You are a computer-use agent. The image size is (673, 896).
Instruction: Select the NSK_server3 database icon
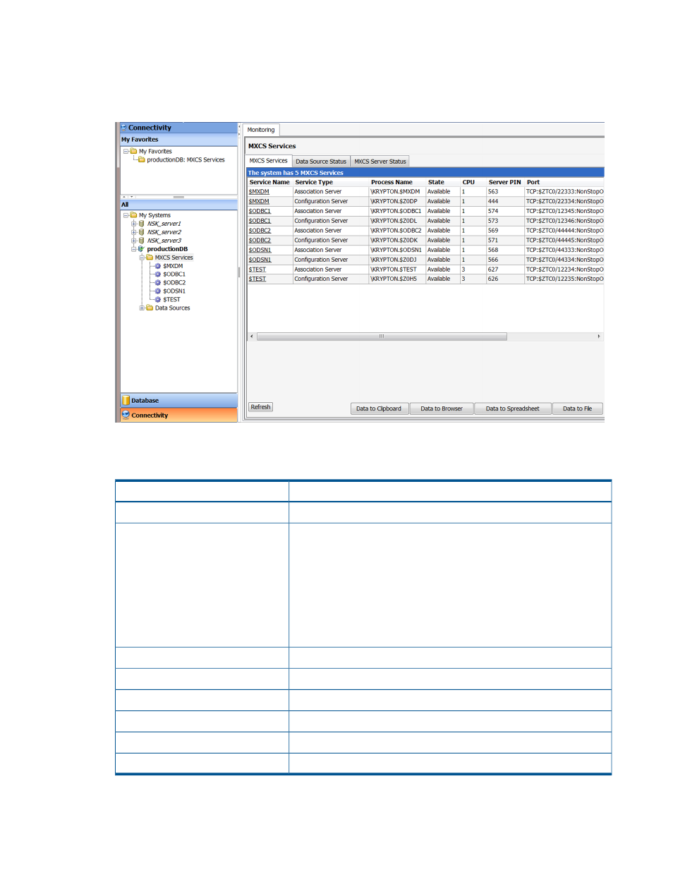141,241
